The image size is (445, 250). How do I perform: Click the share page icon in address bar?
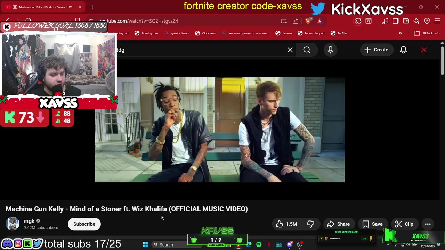point(296,21)
